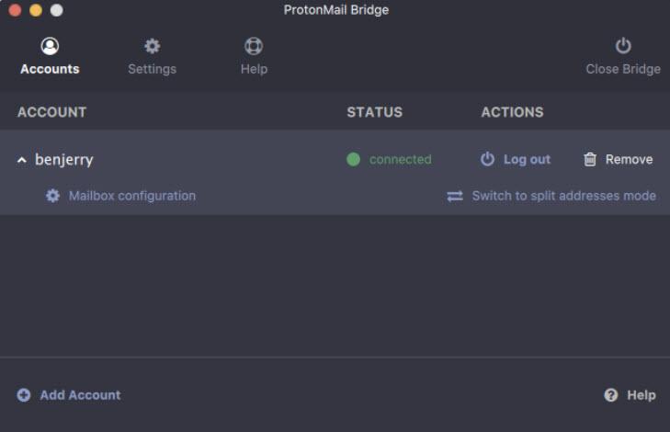
Task: Select the benjerry account name
Action: pyautogui.click(x=64, y=159)
